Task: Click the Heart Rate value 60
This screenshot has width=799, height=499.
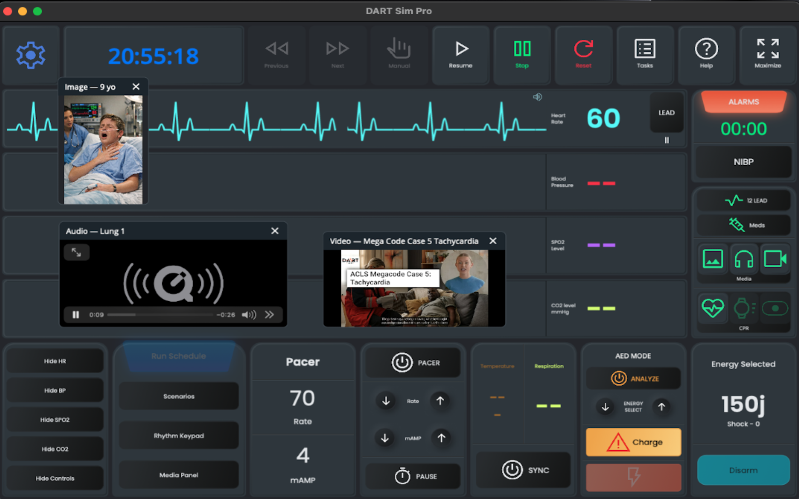Action: coord(604,118)
